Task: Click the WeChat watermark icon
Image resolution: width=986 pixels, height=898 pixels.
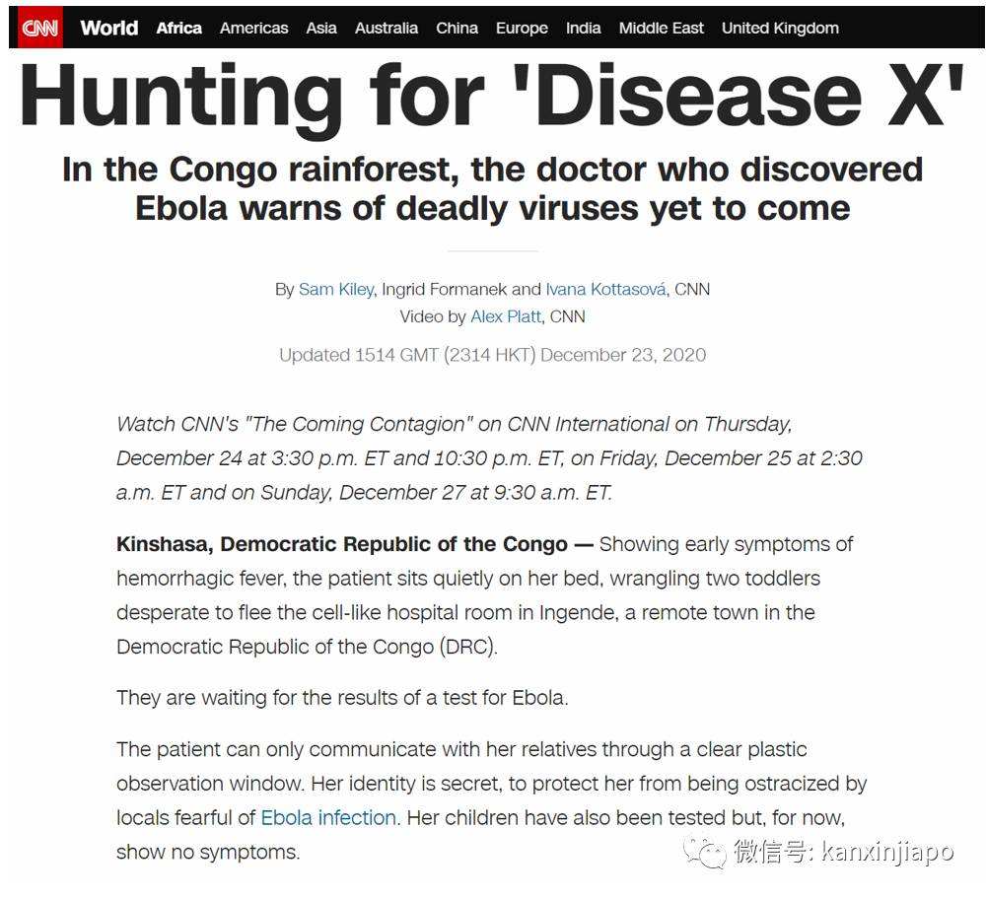Action: click(x=707, y=850)
